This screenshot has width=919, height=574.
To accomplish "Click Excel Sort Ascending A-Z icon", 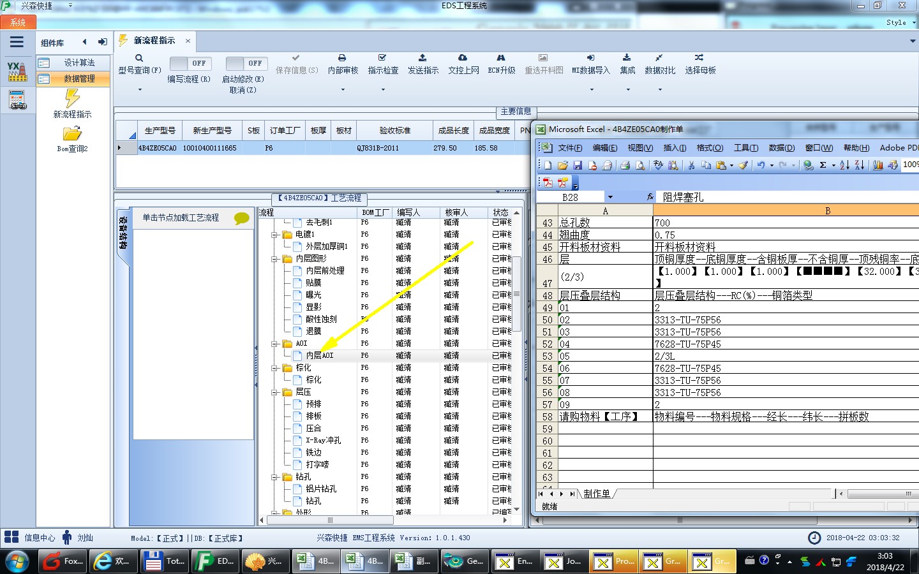I will 844,165.
